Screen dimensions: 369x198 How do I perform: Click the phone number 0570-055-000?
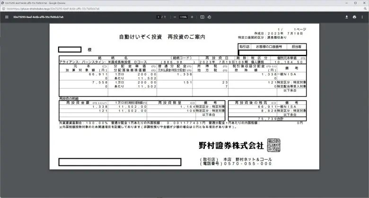[x=248, y=164]
